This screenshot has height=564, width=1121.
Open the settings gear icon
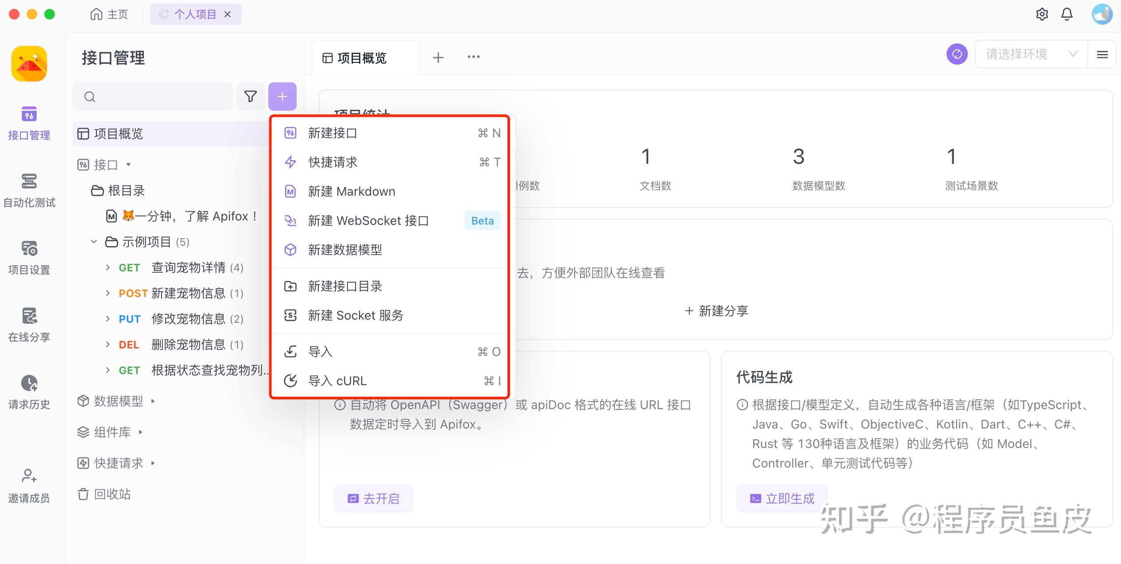(x=1042, y=14)
